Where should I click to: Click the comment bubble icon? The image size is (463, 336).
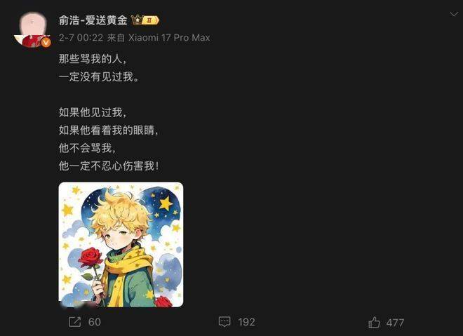click(x=224, y=322)
